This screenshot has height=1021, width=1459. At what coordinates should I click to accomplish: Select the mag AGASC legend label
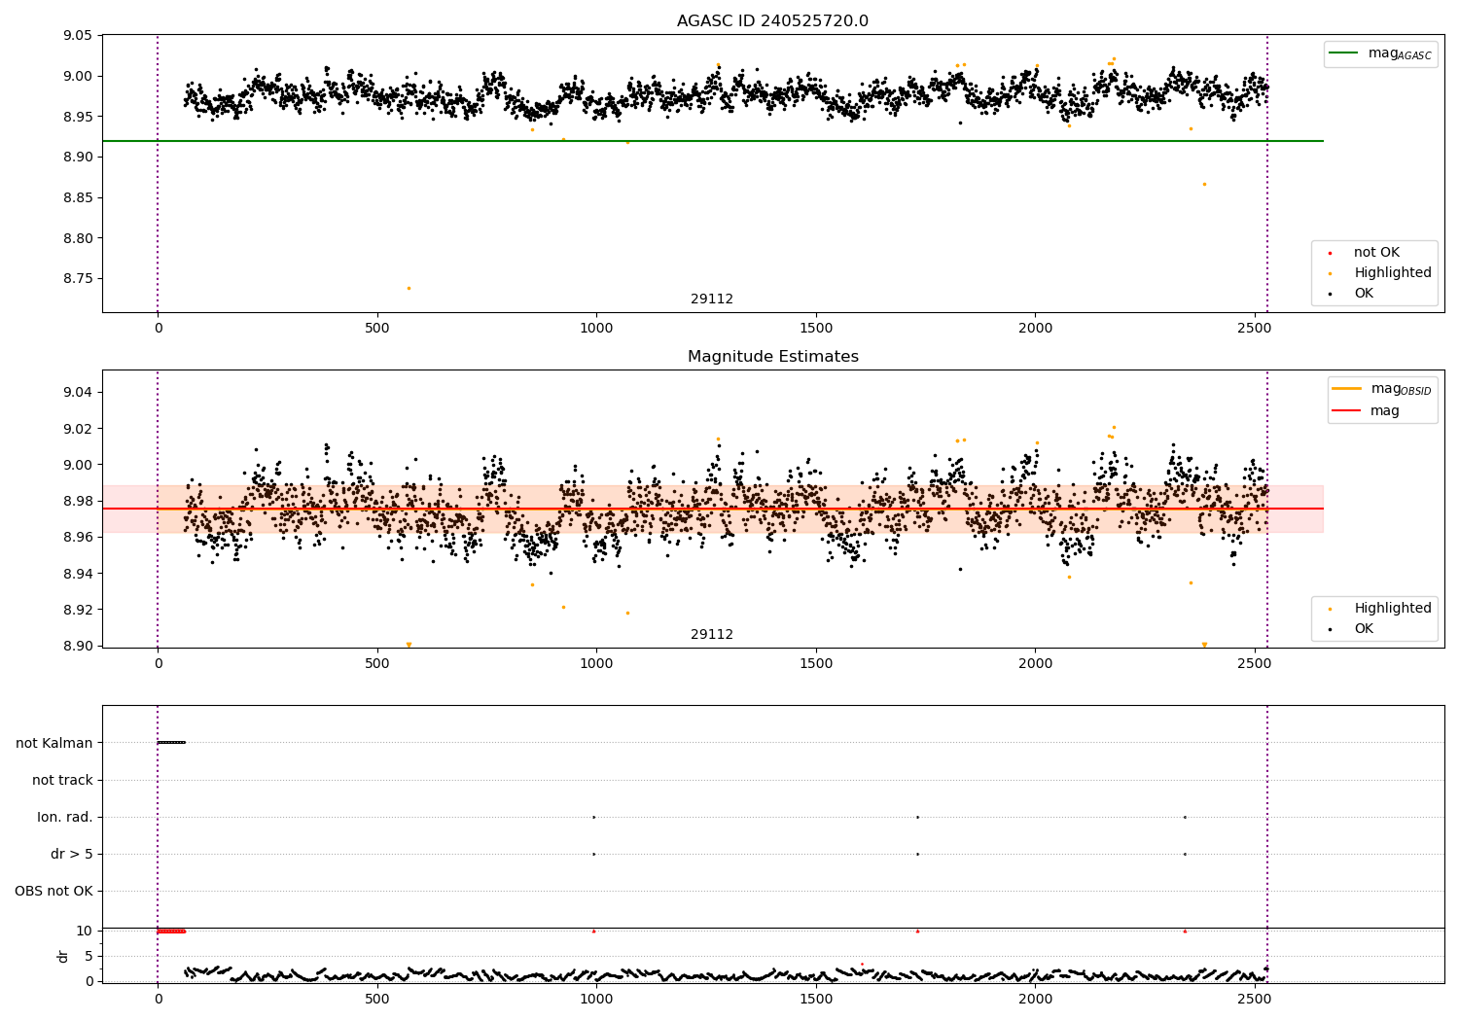[x=1400, y=54]
